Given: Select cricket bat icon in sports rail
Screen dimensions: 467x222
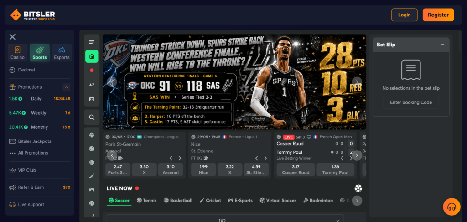Looking at the screenshot, I should point(92,176).
